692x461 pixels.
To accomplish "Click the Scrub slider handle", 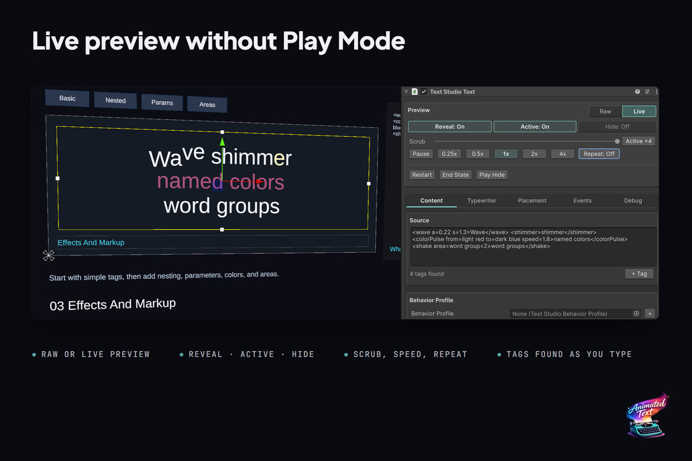I will tap(617, 141).
